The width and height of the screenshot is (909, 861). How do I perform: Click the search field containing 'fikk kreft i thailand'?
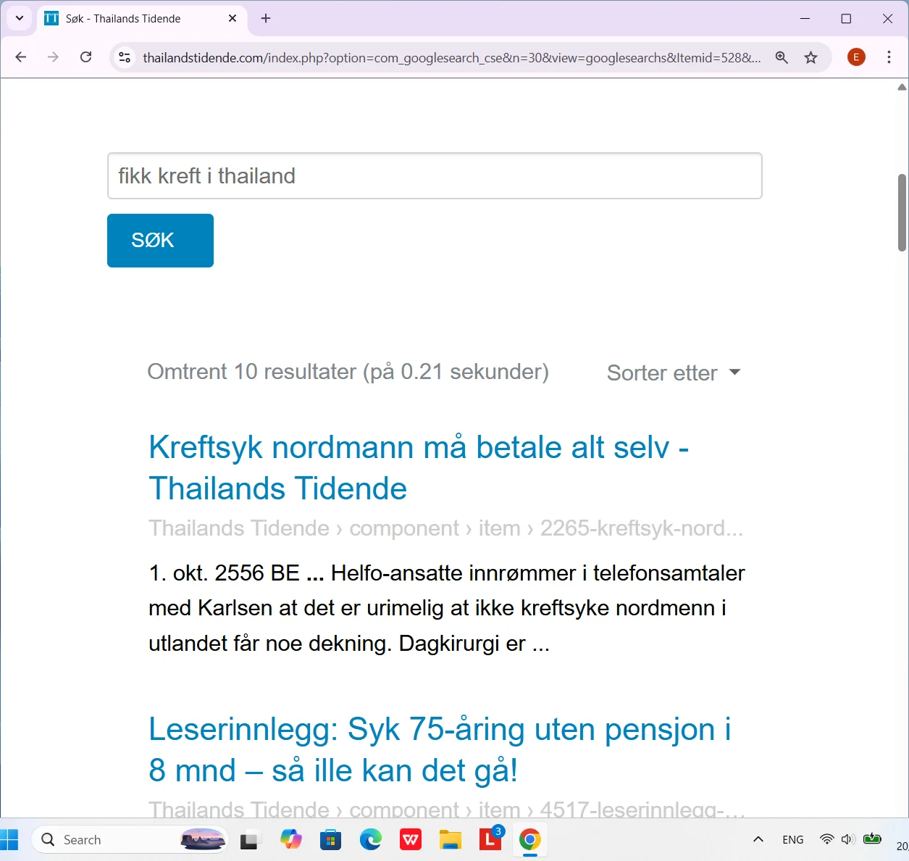435,175
